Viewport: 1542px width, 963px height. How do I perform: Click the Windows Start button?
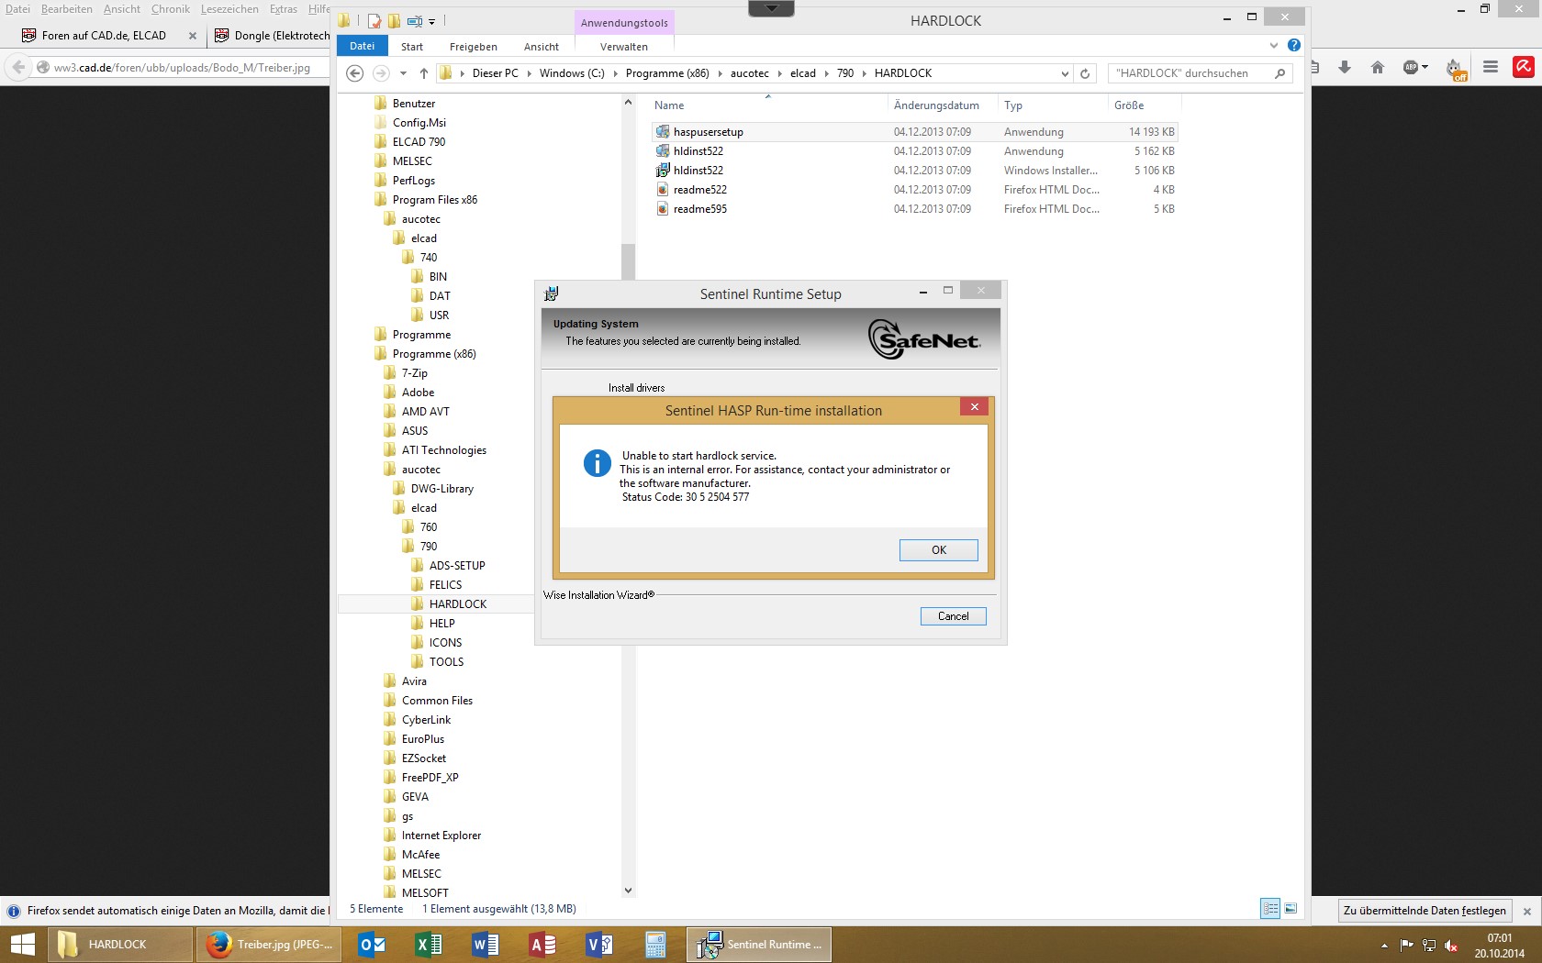[22, 945]
